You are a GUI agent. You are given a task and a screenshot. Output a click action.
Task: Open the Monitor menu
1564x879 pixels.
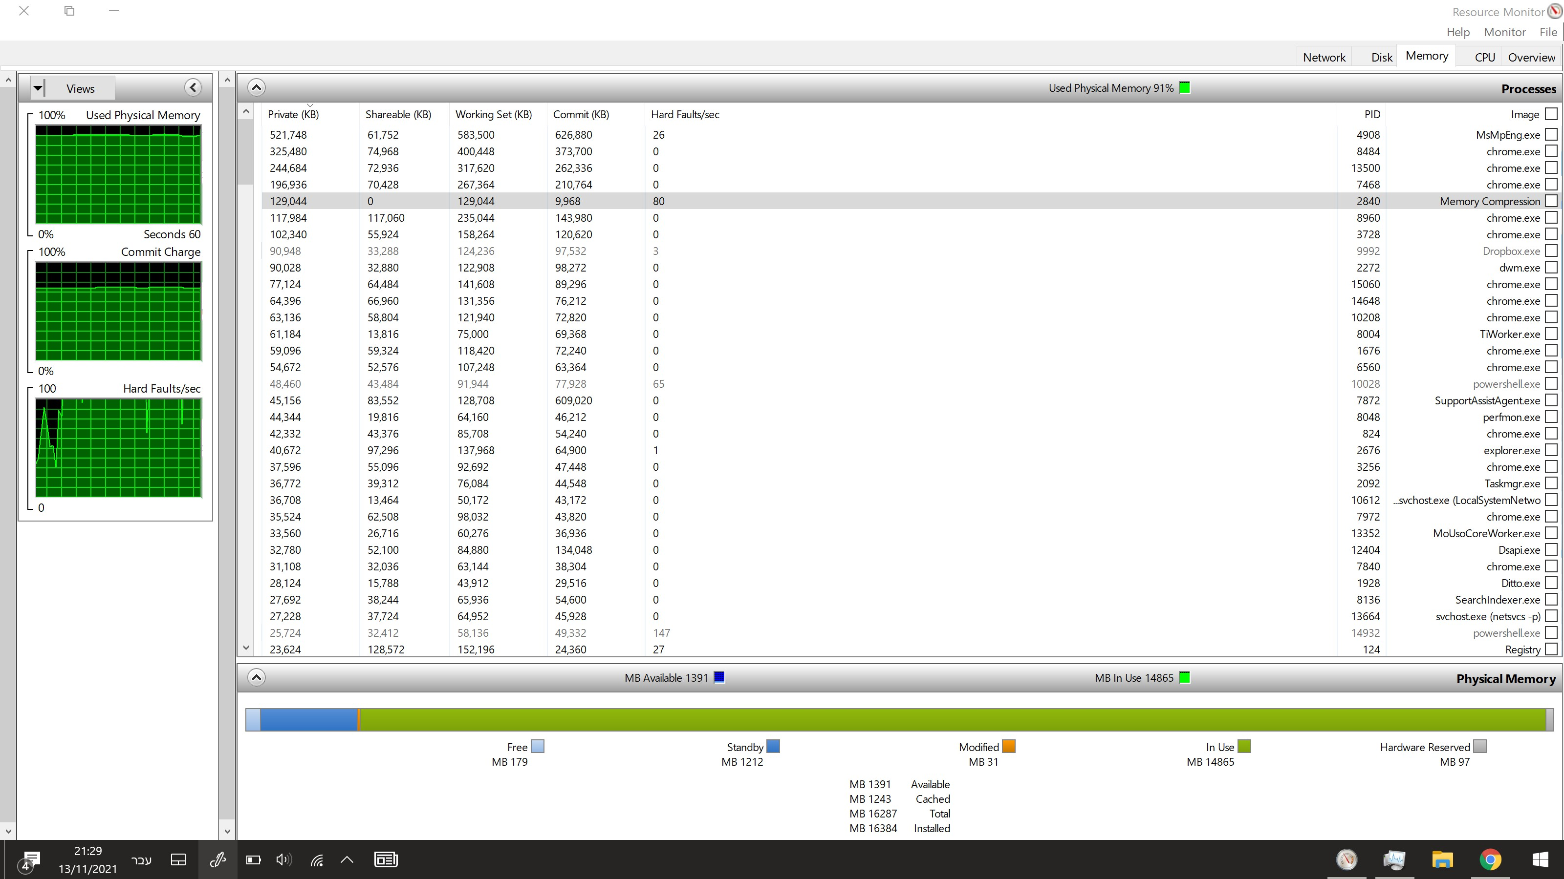click(x=1504, y=32)
